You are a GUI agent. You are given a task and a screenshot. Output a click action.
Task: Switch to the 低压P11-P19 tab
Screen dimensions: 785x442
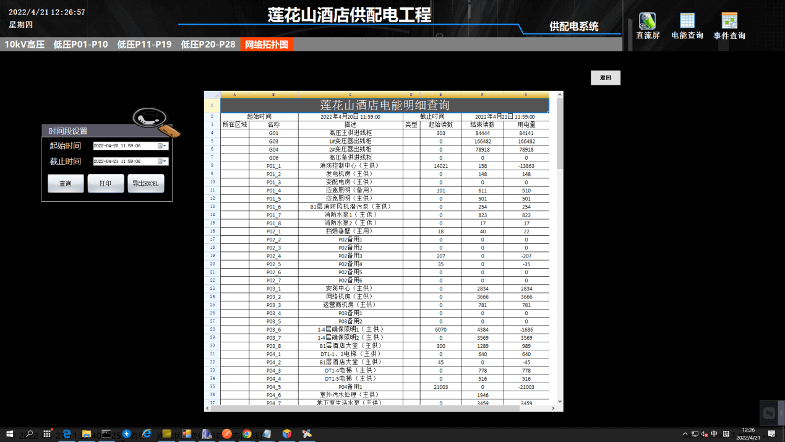(x=144, y=45)
